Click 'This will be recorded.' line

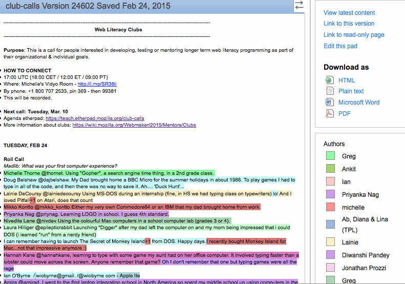pyautogui.click(x=28, y=98)
